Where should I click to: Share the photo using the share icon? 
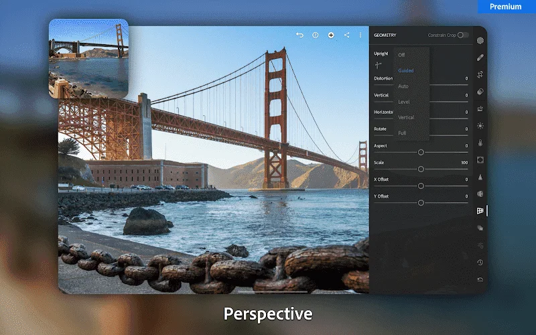346,36
